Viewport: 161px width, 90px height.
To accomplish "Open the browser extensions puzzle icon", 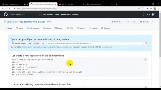I will pos(147,8).
